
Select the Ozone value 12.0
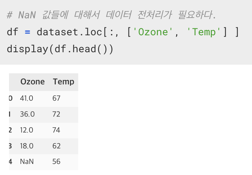pos(27,130)
